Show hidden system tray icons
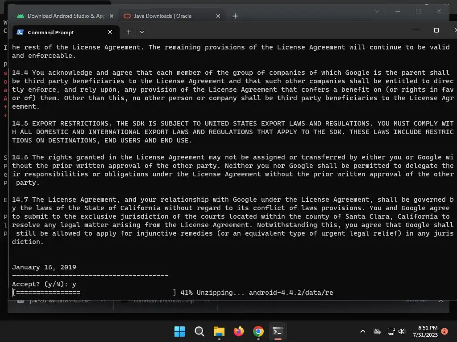This screenshot has height=342, width=457. (363, 331)
